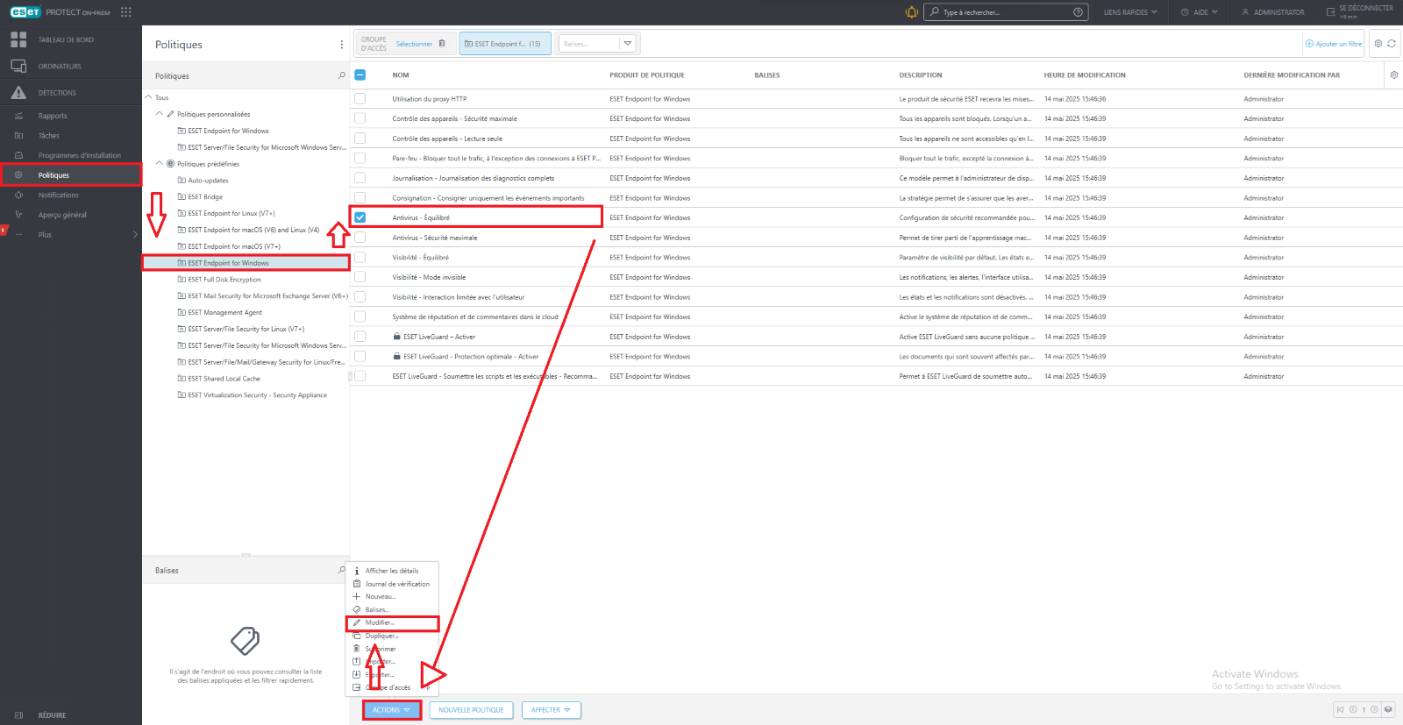
Task: Check the Contrôle des appareils - Lecture seule checkbox
Action: pyautogui.click(x=360, y=139)
